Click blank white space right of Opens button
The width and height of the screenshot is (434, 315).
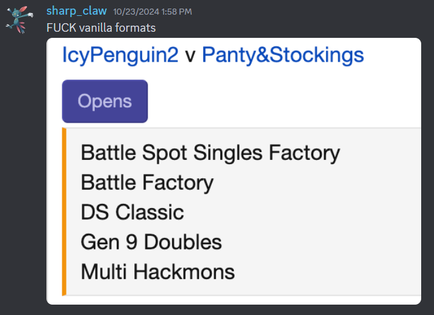275,101
